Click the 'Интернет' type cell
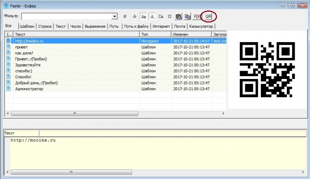 pos(150,41)
